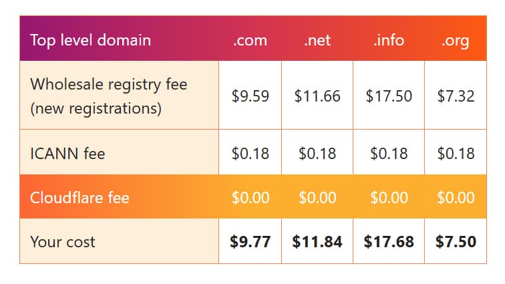
Task: Click the .net column header
Action: click(x=317, y=41)
